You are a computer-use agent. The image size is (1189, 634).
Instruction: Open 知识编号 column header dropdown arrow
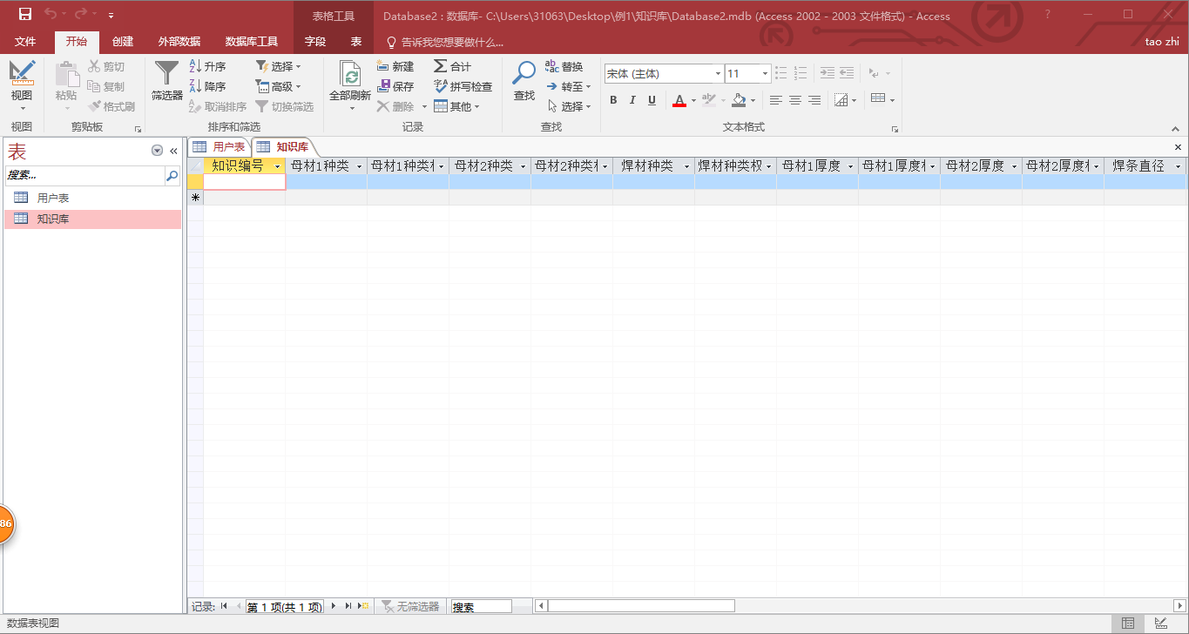pos(278,166)
